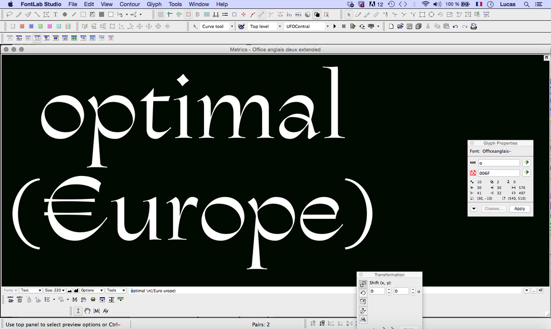The image size is (551, 329).
Task: Create a new font document
Action: [391, 27]
